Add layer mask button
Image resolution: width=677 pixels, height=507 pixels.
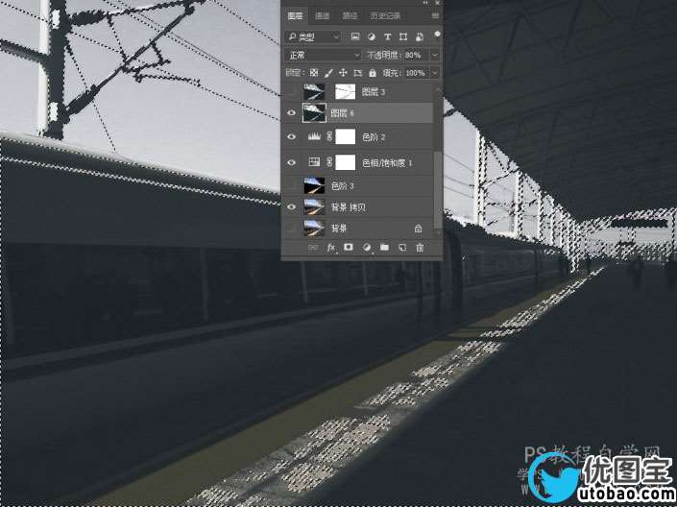click(349, 247)
